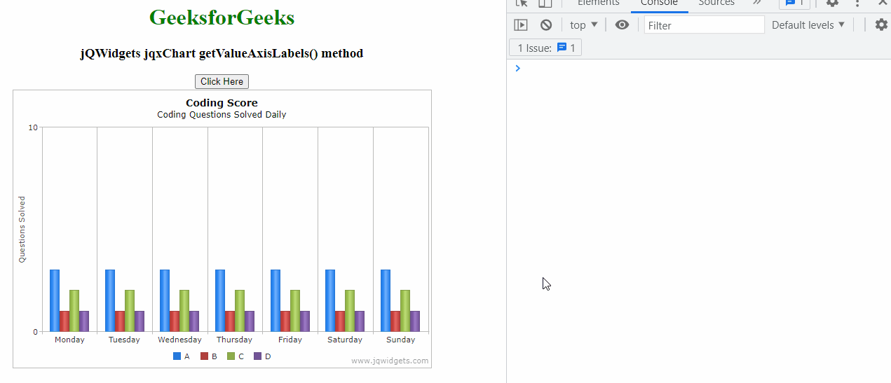891x383 pixels.
Task: Show more DevTools tabs chevron
Action: click(x=757, y=3)
